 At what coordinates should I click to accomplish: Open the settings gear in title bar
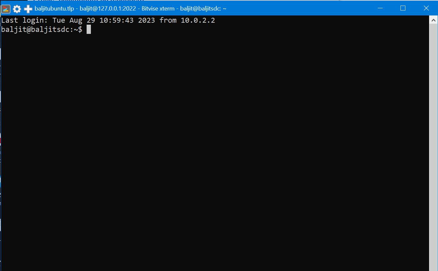[17, 9]
